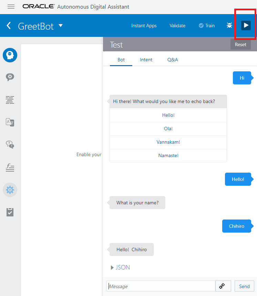Click the play test bot icon
Viewport: 257px width, 296px height.
[x=246, y=25]
